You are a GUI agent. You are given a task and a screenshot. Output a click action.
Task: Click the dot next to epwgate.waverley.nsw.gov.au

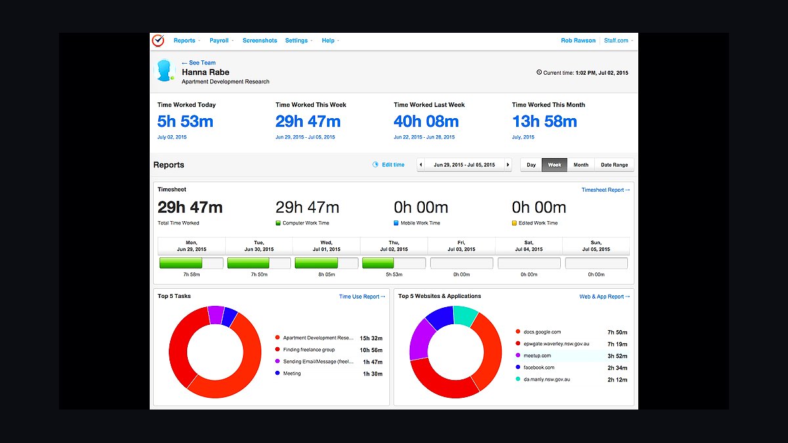point(518,344)
